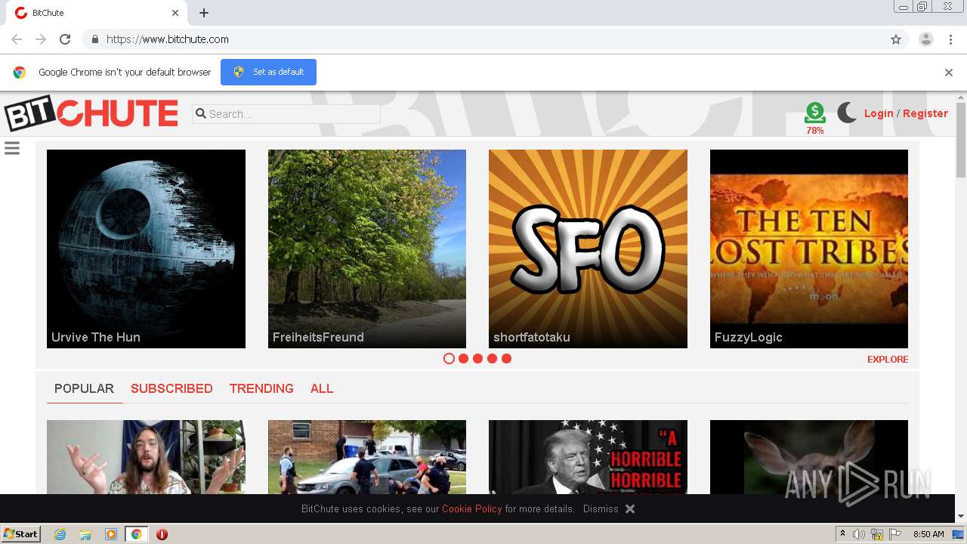Click the EXPLORE link
The width and height of the screenshot is (967, 544).
(888, 359)
